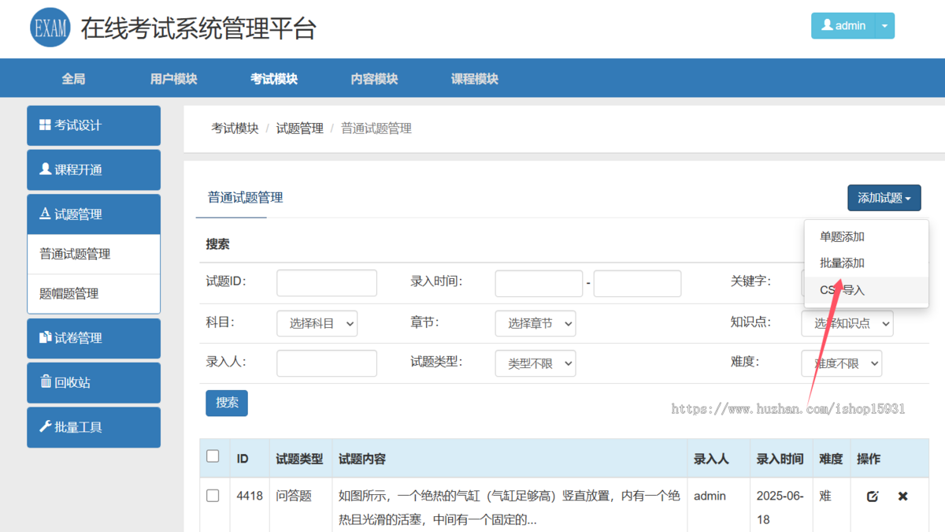Viewport: 945px width, 532px height.
Task: Open the admin dropdown caret
Action: (884, 26)
